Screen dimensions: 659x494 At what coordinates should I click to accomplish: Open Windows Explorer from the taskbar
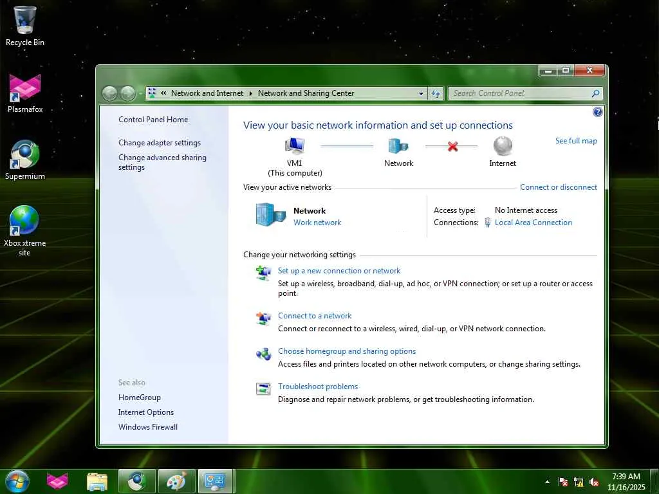pyautogui.click(x=97, y=481)
